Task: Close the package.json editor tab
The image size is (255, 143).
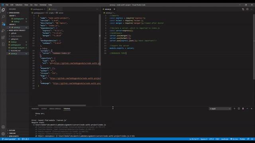Action: 45,9
